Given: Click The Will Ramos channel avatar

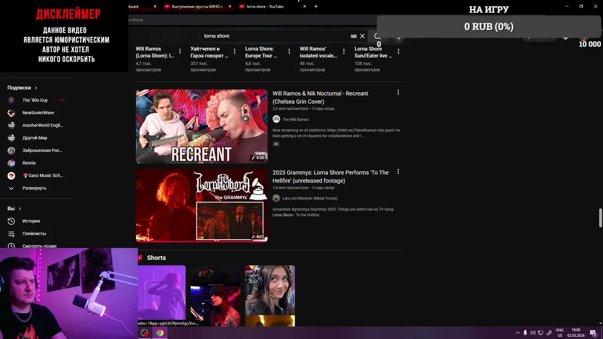Looking at the screenshot, I should [277, 119].
